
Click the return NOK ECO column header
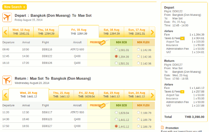tap(121, 105)
